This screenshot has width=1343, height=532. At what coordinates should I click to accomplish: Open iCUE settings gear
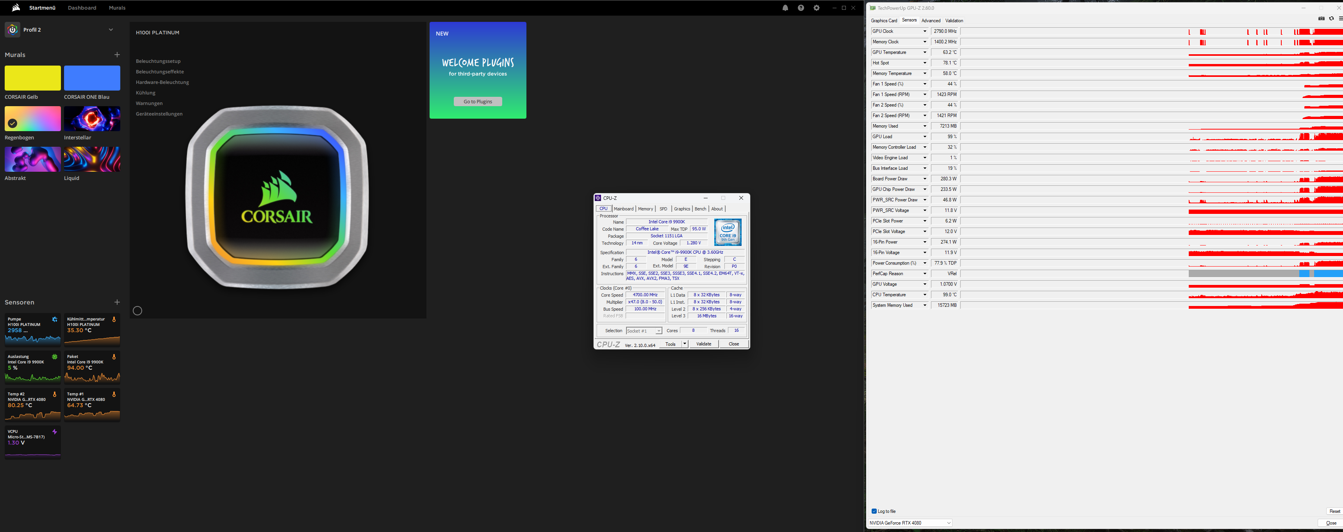click(817, 8)
